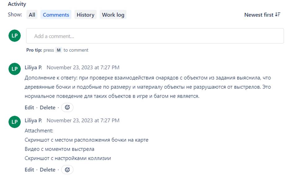Add emoji reaction to the "Дополнение к ответу" comment

[x=67, y=108]
